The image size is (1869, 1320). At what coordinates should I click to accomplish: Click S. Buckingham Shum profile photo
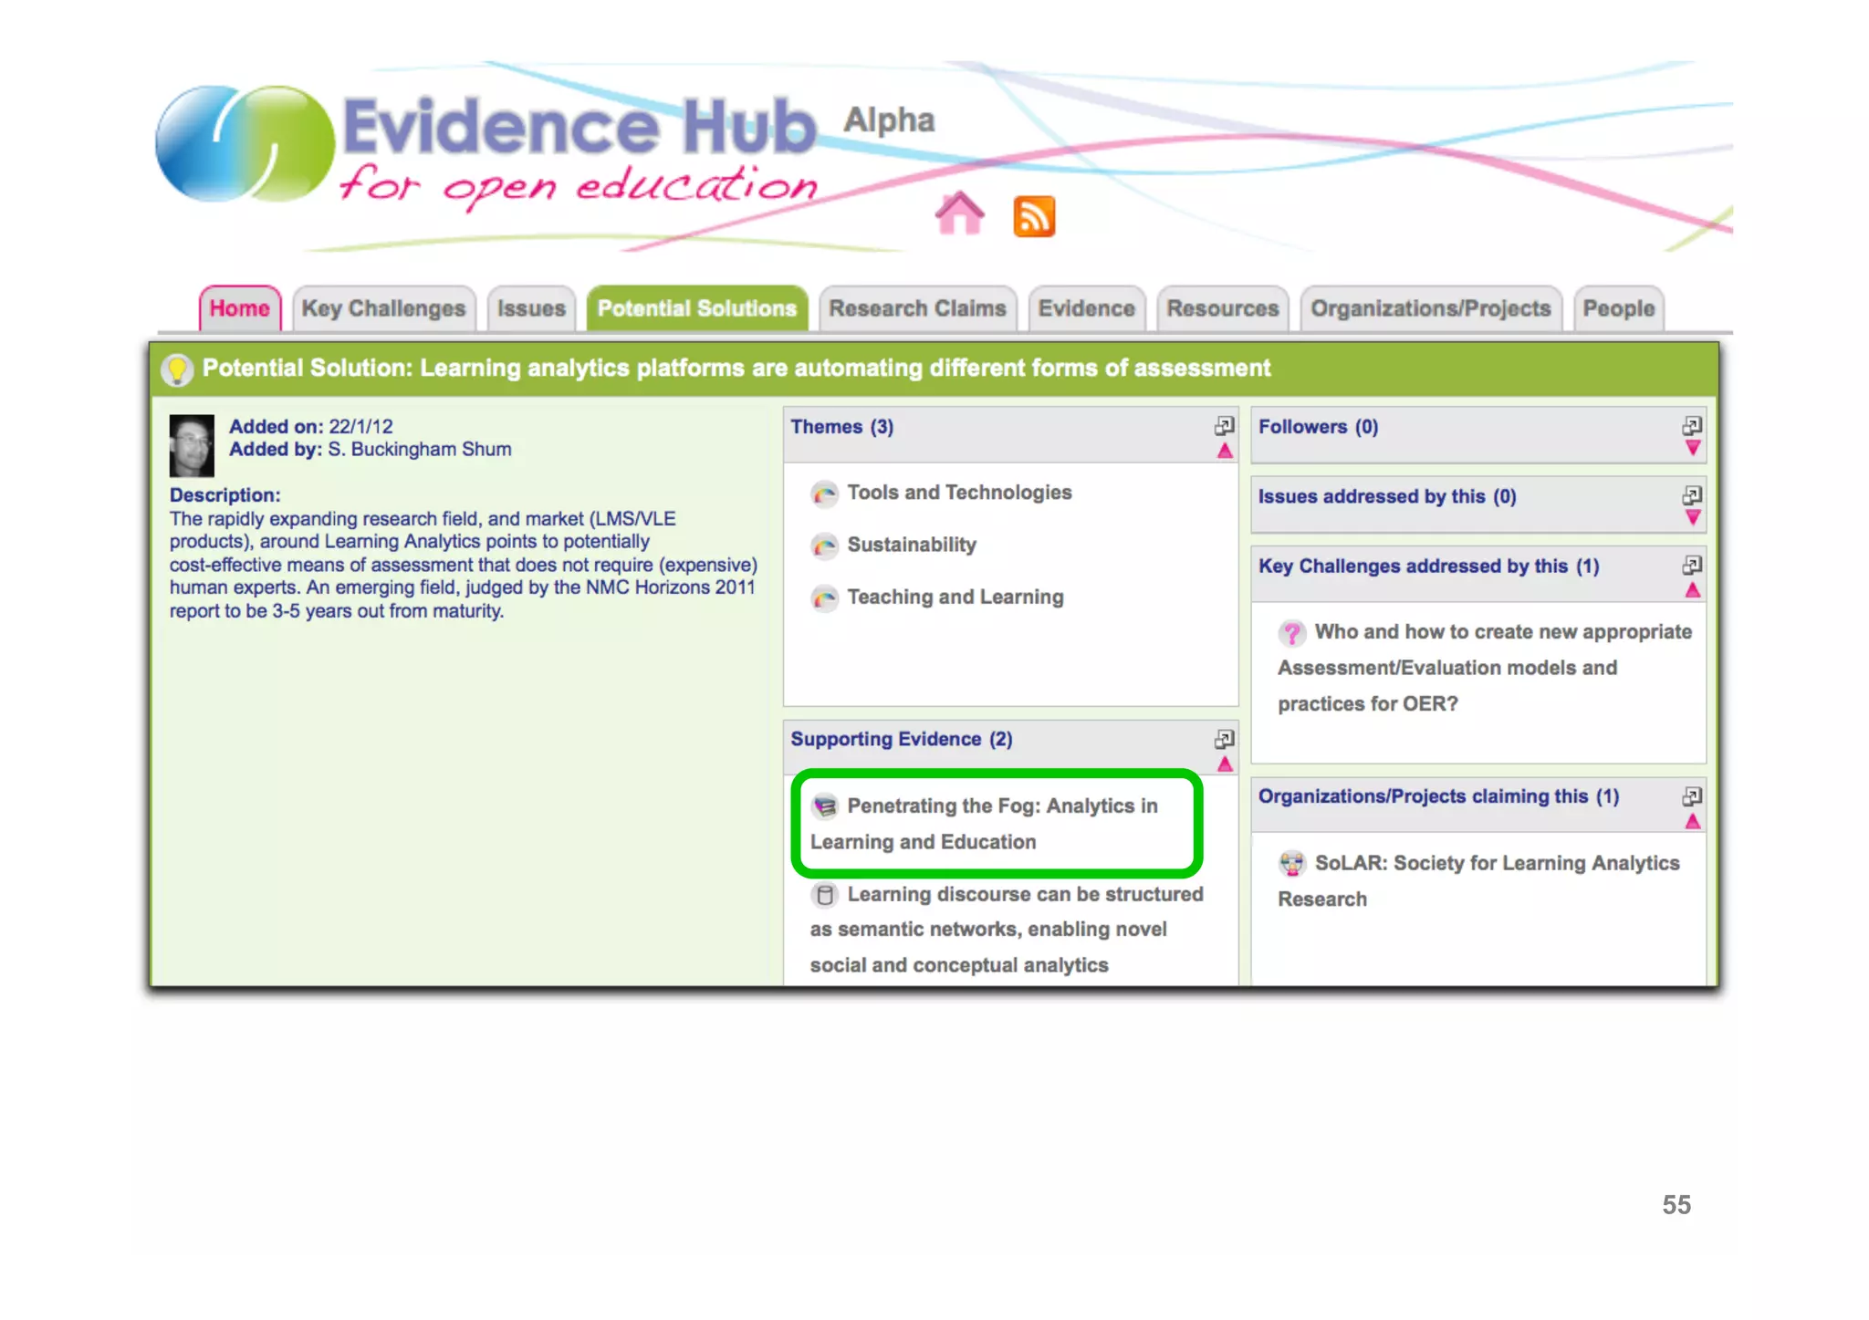[x=192, y=446]
